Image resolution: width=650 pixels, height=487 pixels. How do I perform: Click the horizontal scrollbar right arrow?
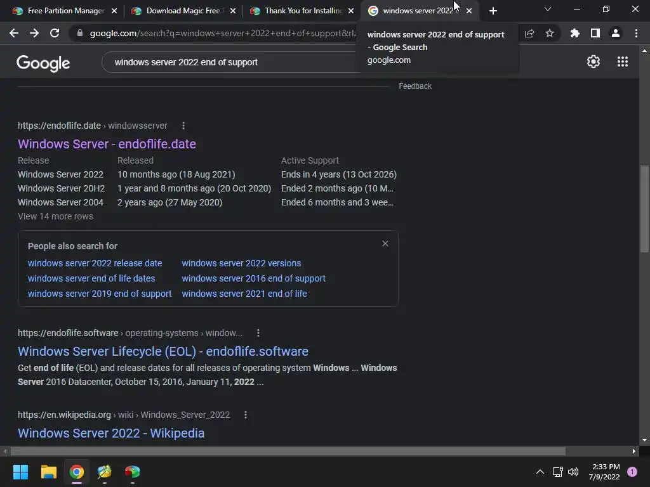click(x=634, y=451)
